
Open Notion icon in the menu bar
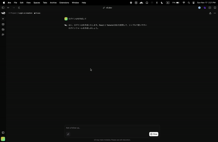(x=136, y=3)
